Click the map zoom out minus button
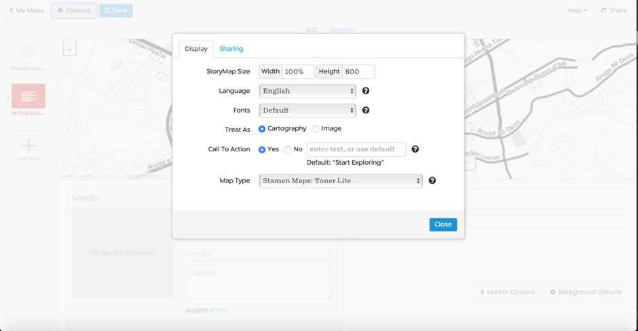The height and width of the screenshot is (331, 638). 69,50
